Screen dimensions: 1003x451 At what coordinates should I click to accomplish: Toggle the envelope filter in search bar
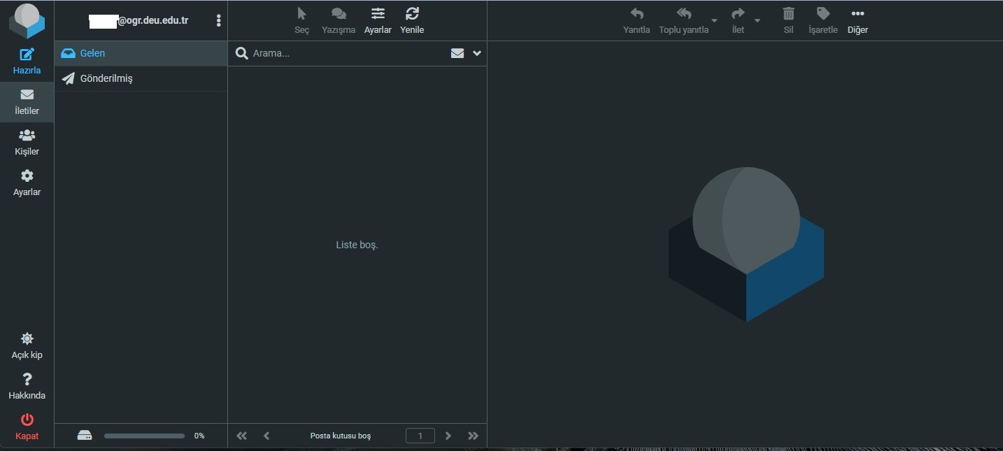pyautogui.click(x=457, y=53)
